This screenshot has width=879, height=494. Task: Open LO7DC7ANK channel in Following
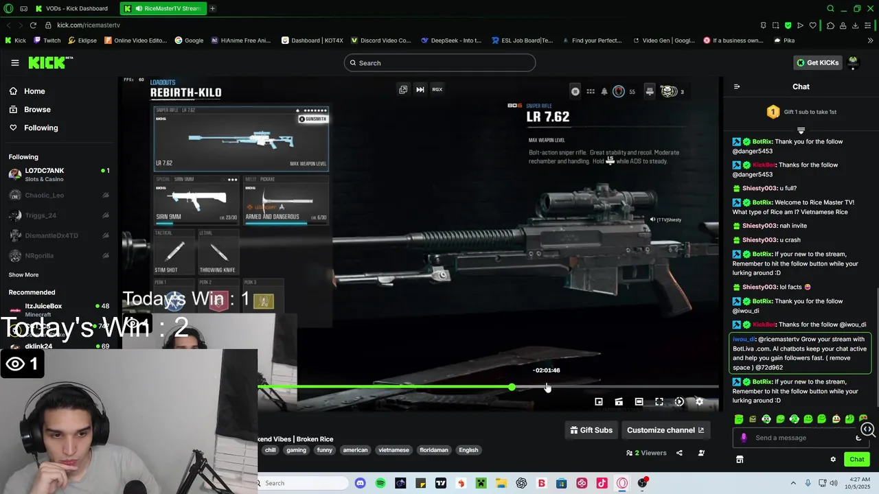[x=59, y=174]
